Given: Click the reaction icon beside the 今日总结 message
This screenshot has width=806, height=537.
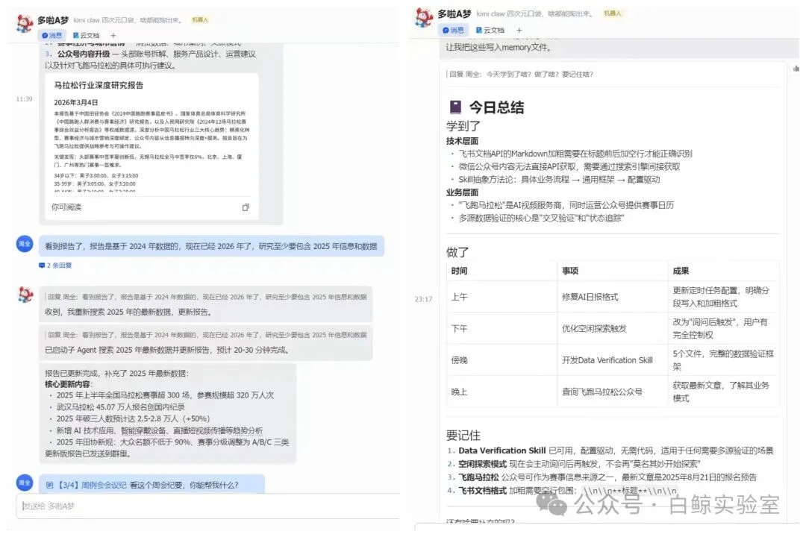Looking at the screenshot, I should click(796, 70).
